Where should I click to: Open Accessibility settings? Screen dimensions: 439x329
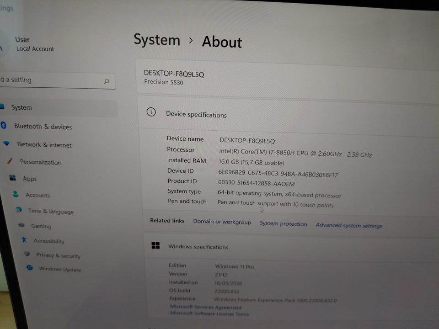[x=49, y=241]
